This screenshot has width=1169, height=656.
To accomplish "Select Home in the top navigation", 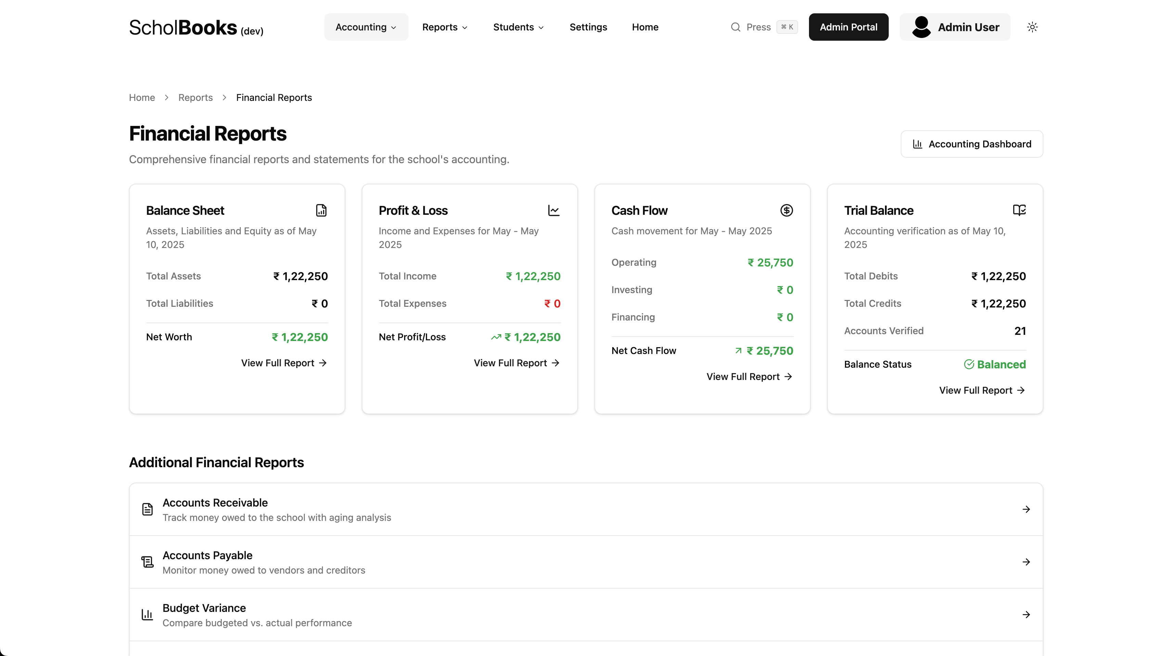I will tap(645, 27).
